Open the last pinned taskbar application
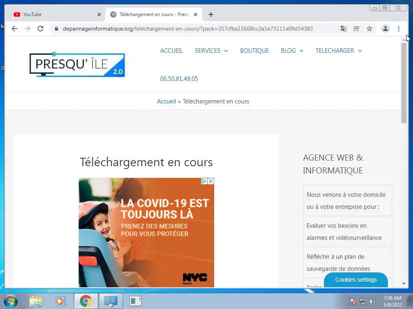This screenshot has height=309, width=413. coord(136,301)
